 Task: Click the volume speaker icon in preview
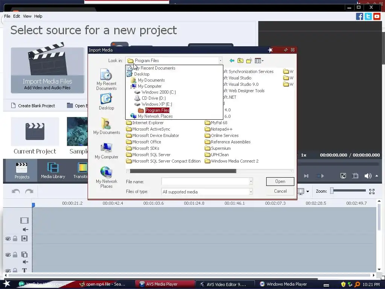[368, 176]
